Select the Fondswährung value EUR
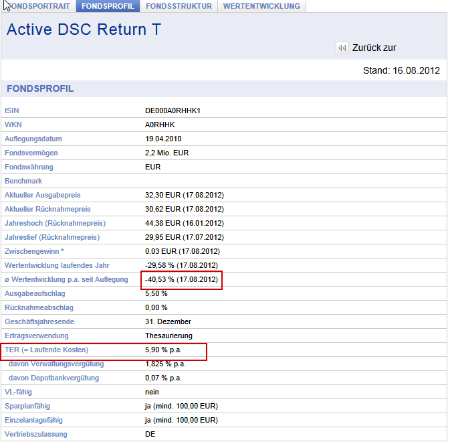Image resolution: width=450 pixels, height=442 pixels. pos(152,167)
